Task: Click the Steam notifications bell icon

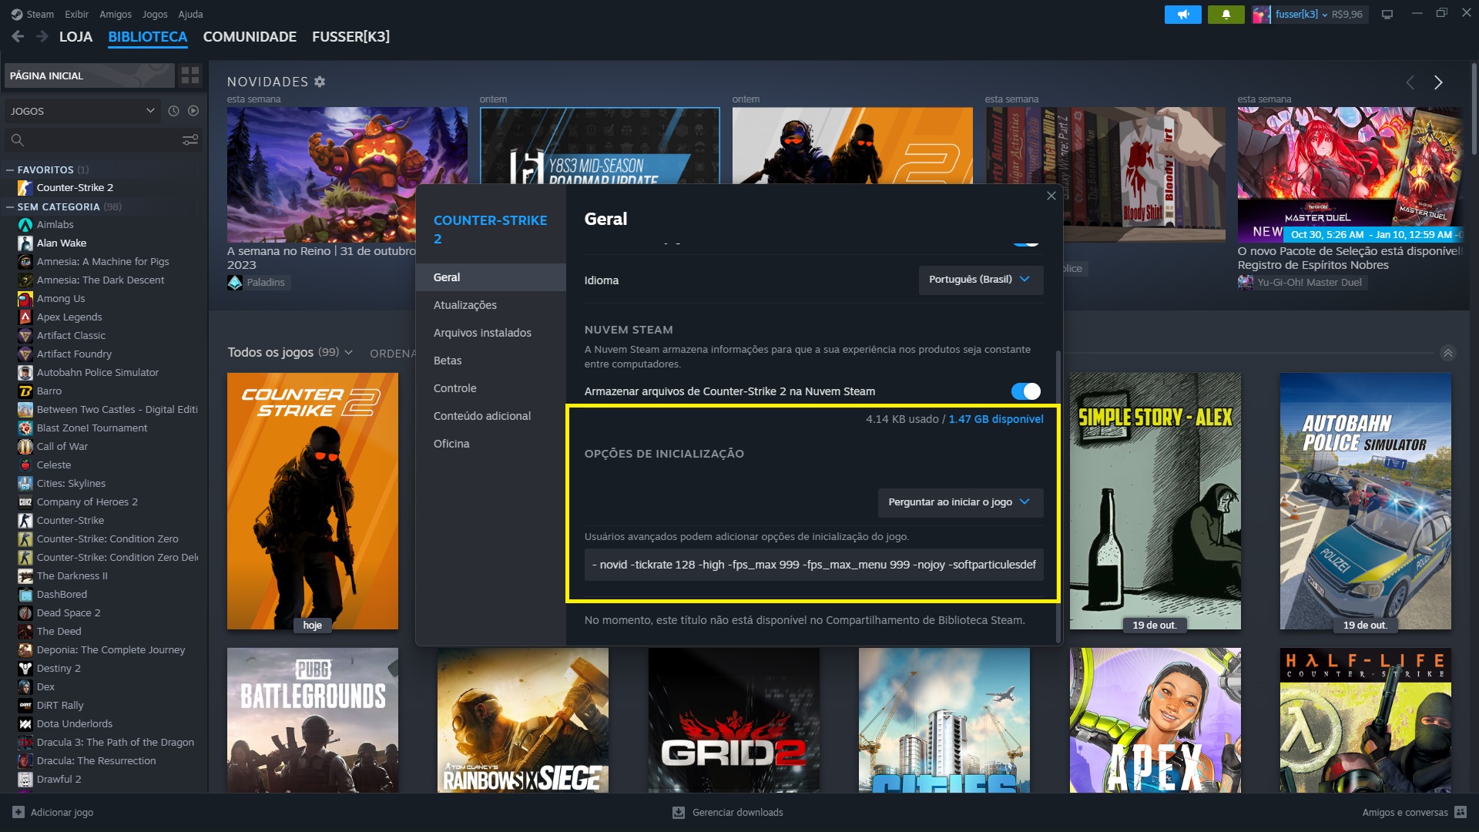Action: click(1224, 13)
